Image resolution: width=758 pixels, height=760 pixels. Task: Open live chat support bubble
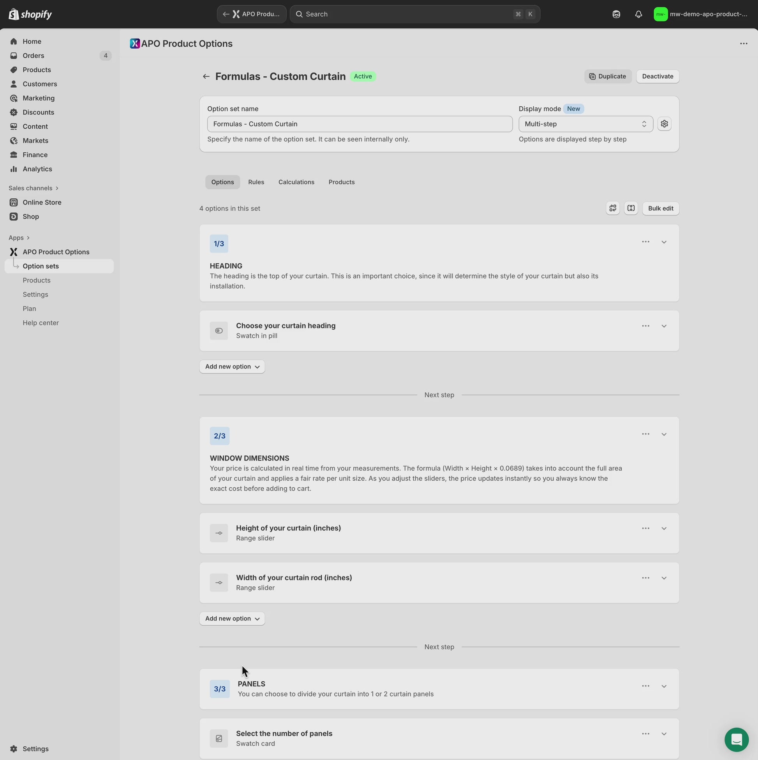click(x=736, y=739)
